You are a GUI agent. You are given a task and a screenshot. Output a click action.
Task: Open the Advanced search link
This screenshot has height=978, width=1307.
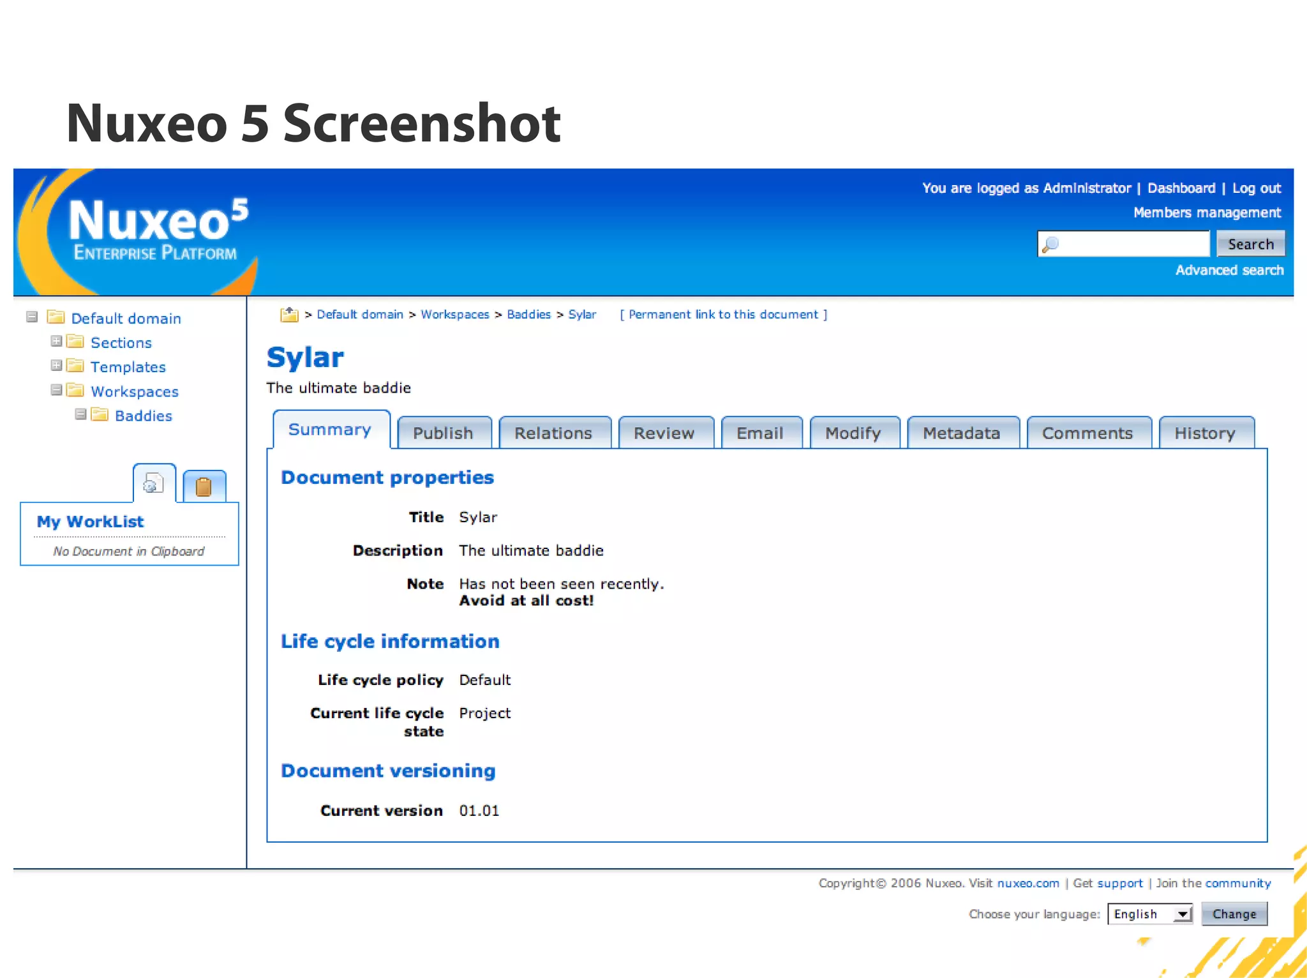tap(1229, 270)
